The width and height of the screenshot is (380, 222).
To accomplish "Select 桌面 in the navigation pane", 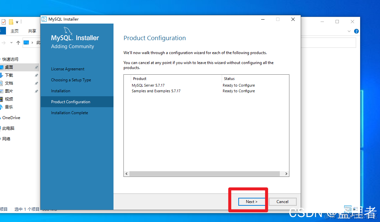I will (x=9, y=67).
